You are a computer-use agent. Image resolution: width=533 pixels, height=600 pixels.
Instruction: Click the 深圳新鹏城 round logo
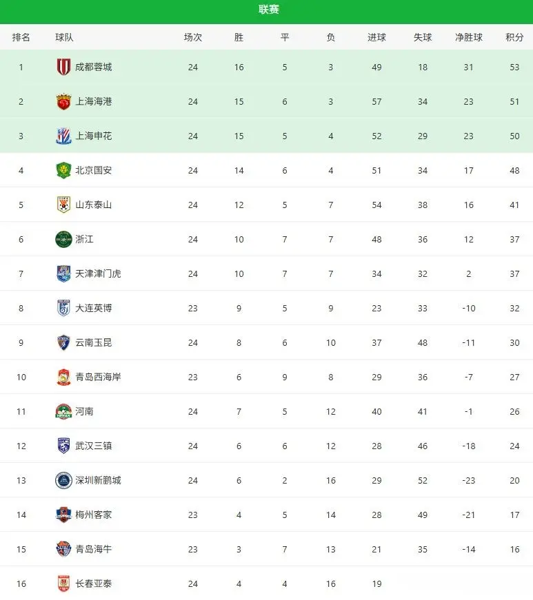pos(63,480)
